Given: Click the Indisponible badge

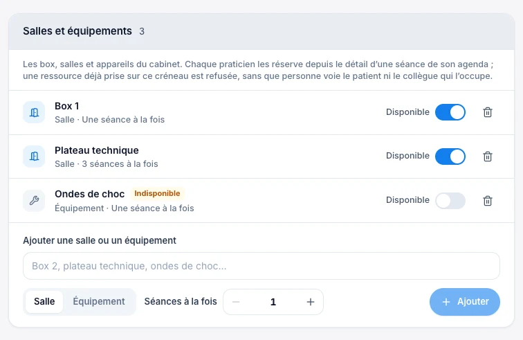Looking at the screenshot, I should point(157,193).
